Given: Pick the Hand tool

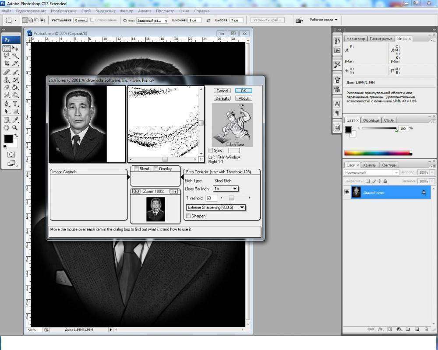Looking at the screenshot, I should pos(7,128).
